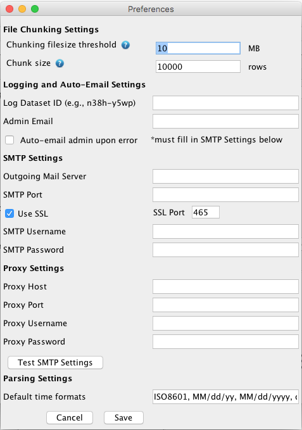Click the Default time formats field
Viewport: 302px width, 430px height.
tap(225, 397)
